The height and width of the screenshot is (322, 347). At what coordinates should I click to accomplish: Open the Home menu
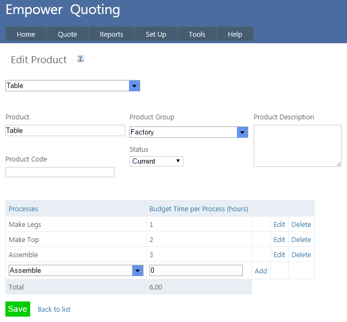coord(26,34)
